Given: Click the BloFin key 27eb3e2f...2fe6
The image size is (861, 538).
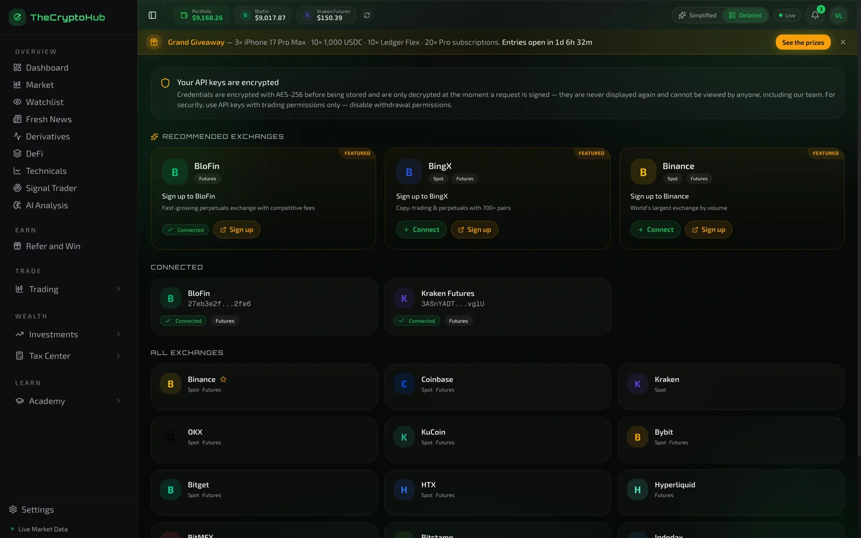Looking at the screenshot, I should point(219,304).
